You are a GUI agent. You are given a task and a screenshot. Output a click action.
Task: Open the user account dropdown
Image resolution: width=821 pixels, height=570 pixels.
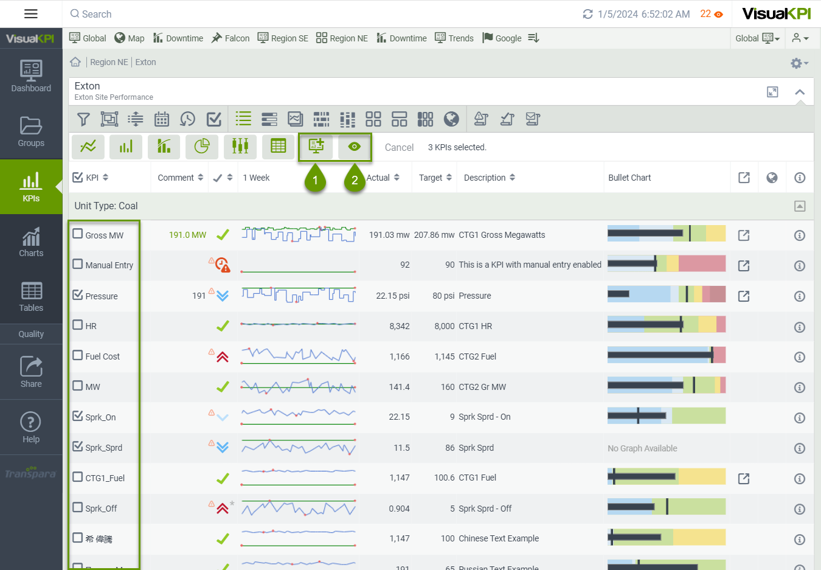pyautogui.click(x=800, y=38)
